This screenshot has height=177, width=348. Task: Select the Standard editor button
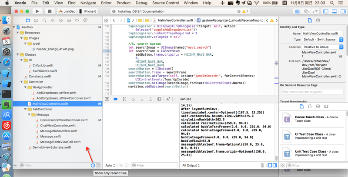click(x=298, y=11)
